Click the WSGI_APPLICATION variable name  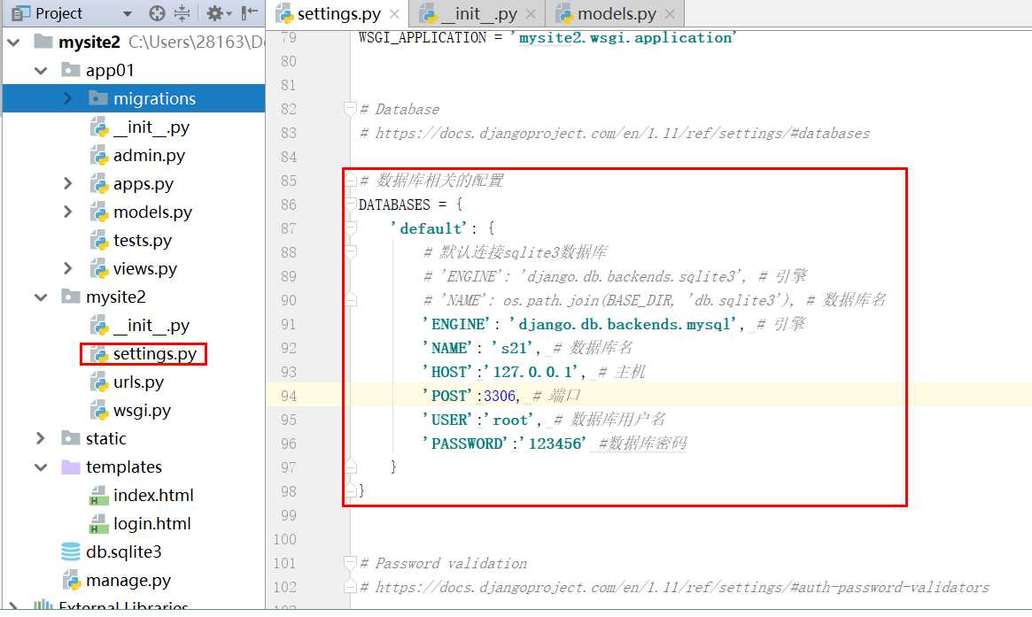[x=423, y=37]
